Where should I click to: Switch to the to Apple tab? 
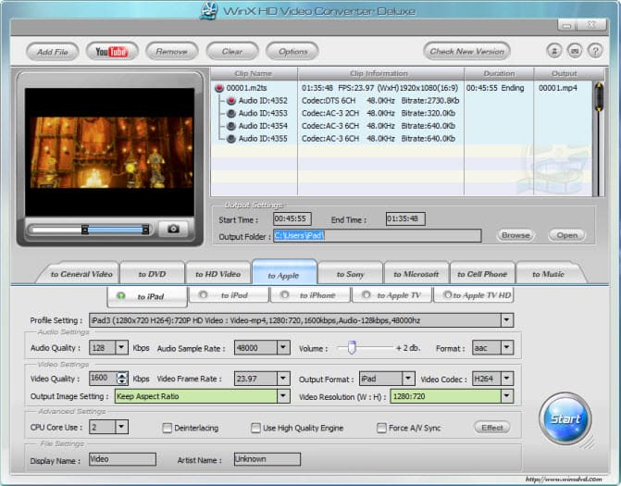283,274
